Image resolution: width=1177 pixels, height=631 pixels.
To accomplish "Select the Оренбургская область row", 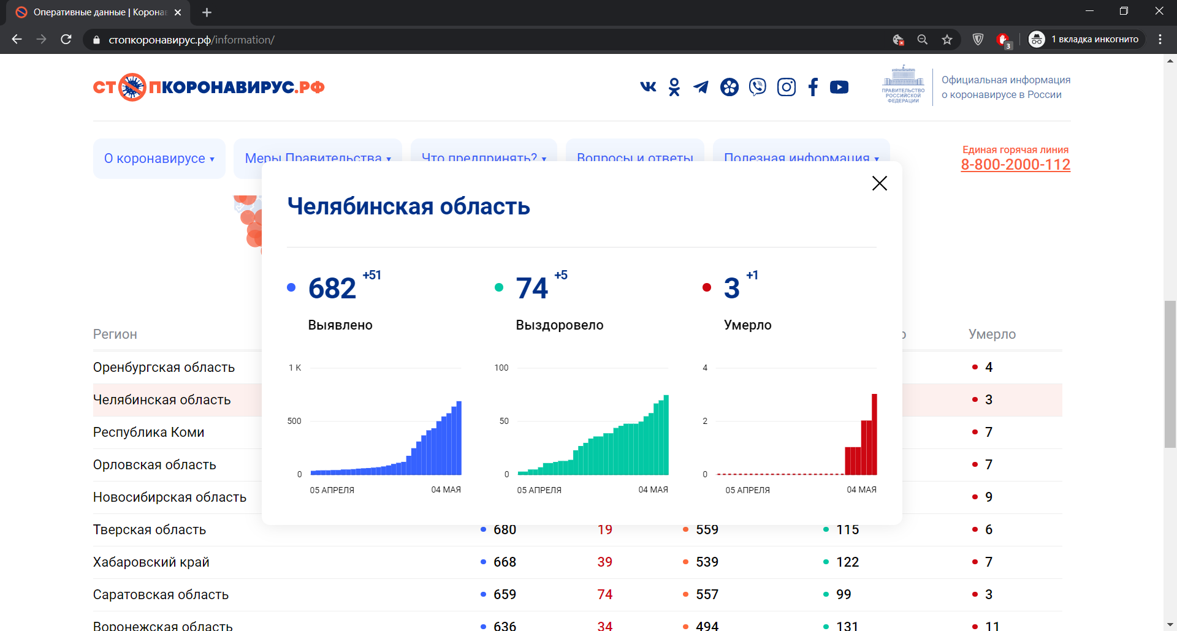I will point(164,368).
